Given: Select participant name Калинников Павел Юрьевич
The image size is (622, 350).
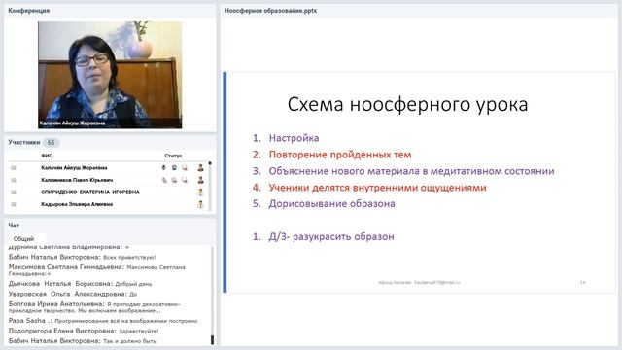Looking at the screenshot, I should click(77, 180).
